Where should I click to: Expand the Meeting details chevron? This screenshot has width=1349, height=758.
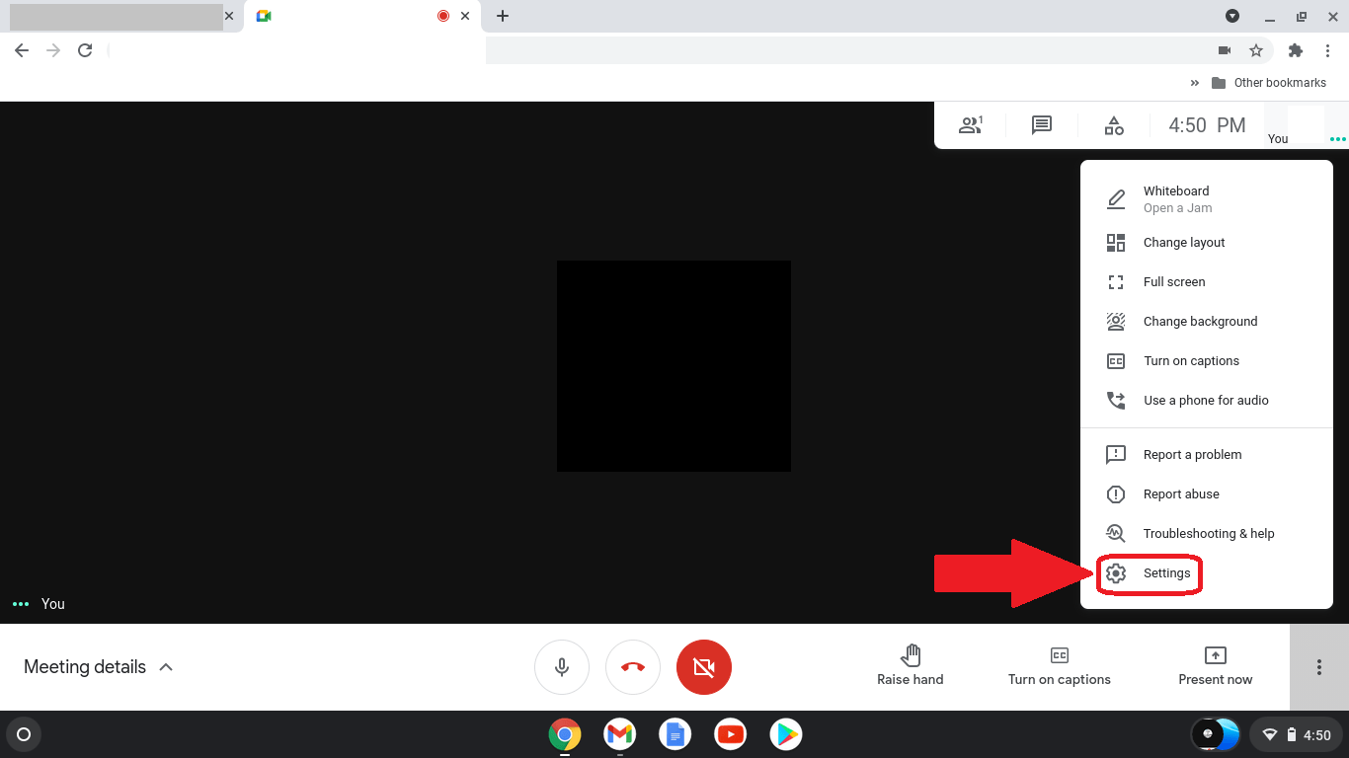coord(166,667)
